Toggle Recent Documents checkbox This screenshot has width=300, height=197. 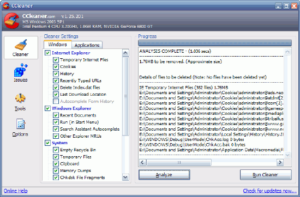(x=56, y=115)
